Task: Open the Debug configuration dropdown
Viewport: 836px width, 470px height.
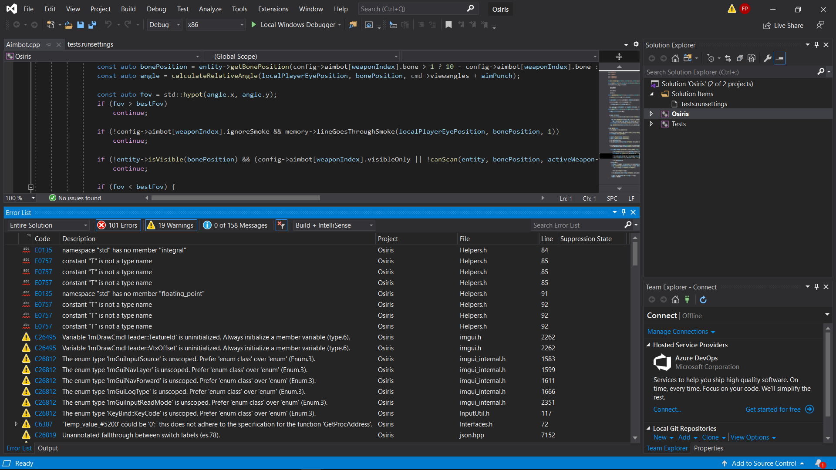Action: coord(164,25)
